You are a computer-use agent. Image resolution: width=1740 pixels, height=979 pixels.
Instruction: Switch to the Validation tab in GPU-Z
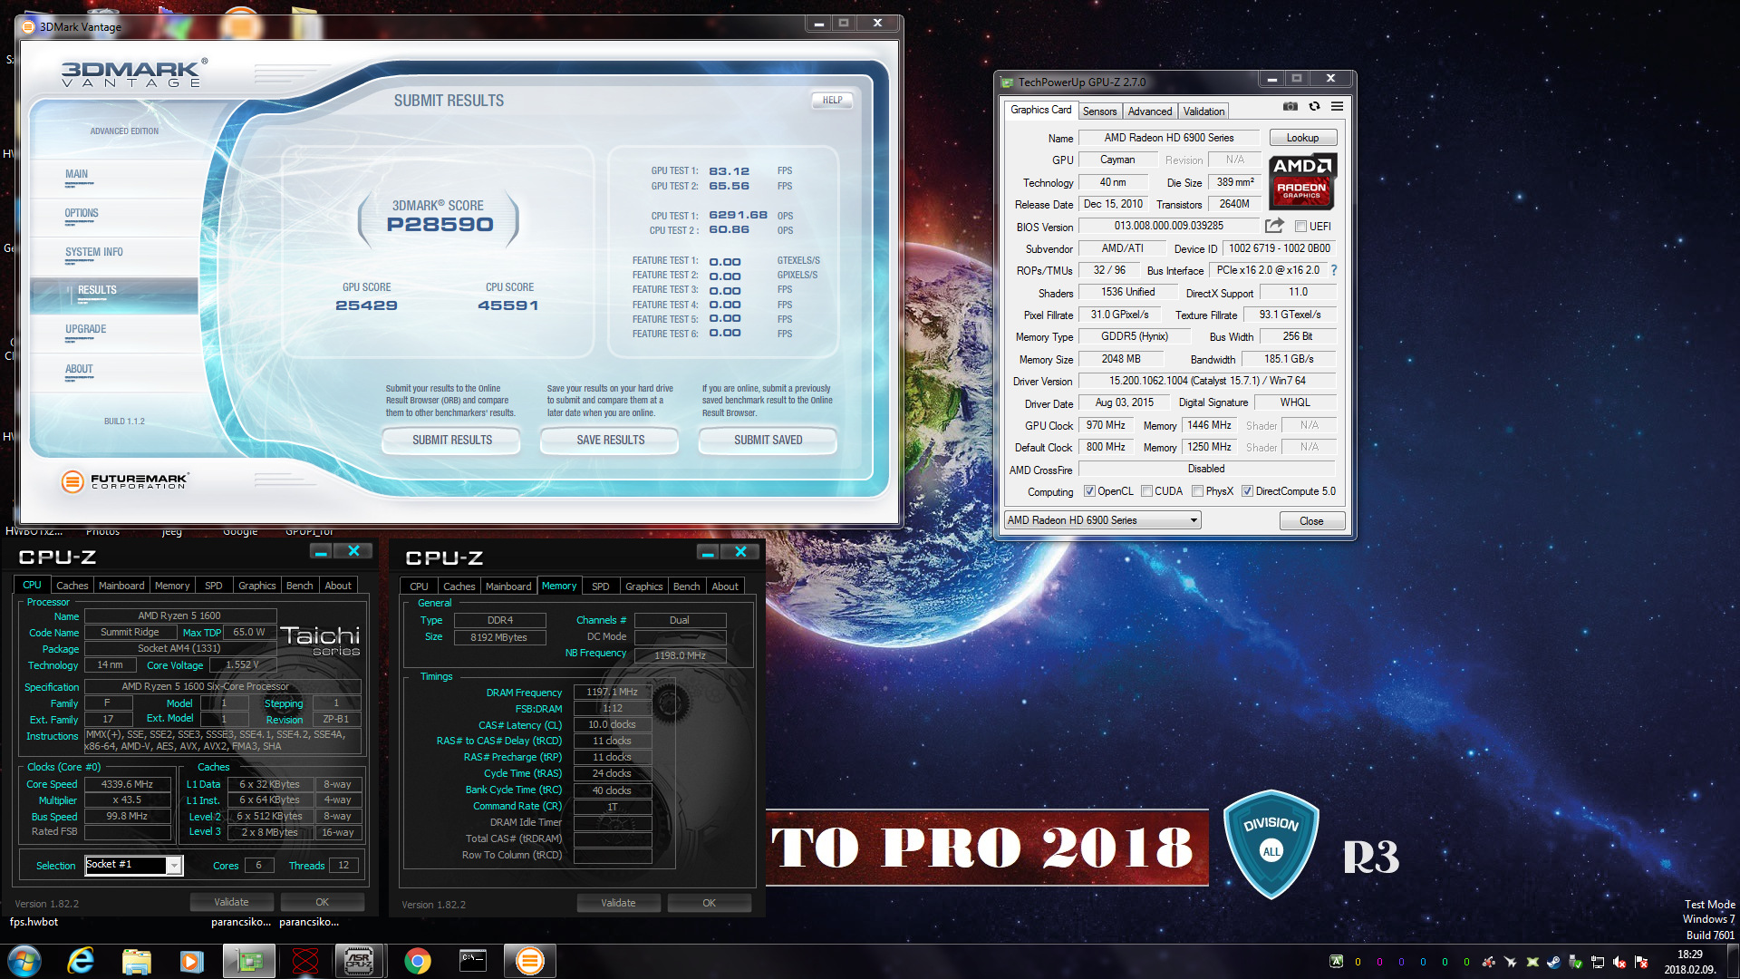point(1203,111)
